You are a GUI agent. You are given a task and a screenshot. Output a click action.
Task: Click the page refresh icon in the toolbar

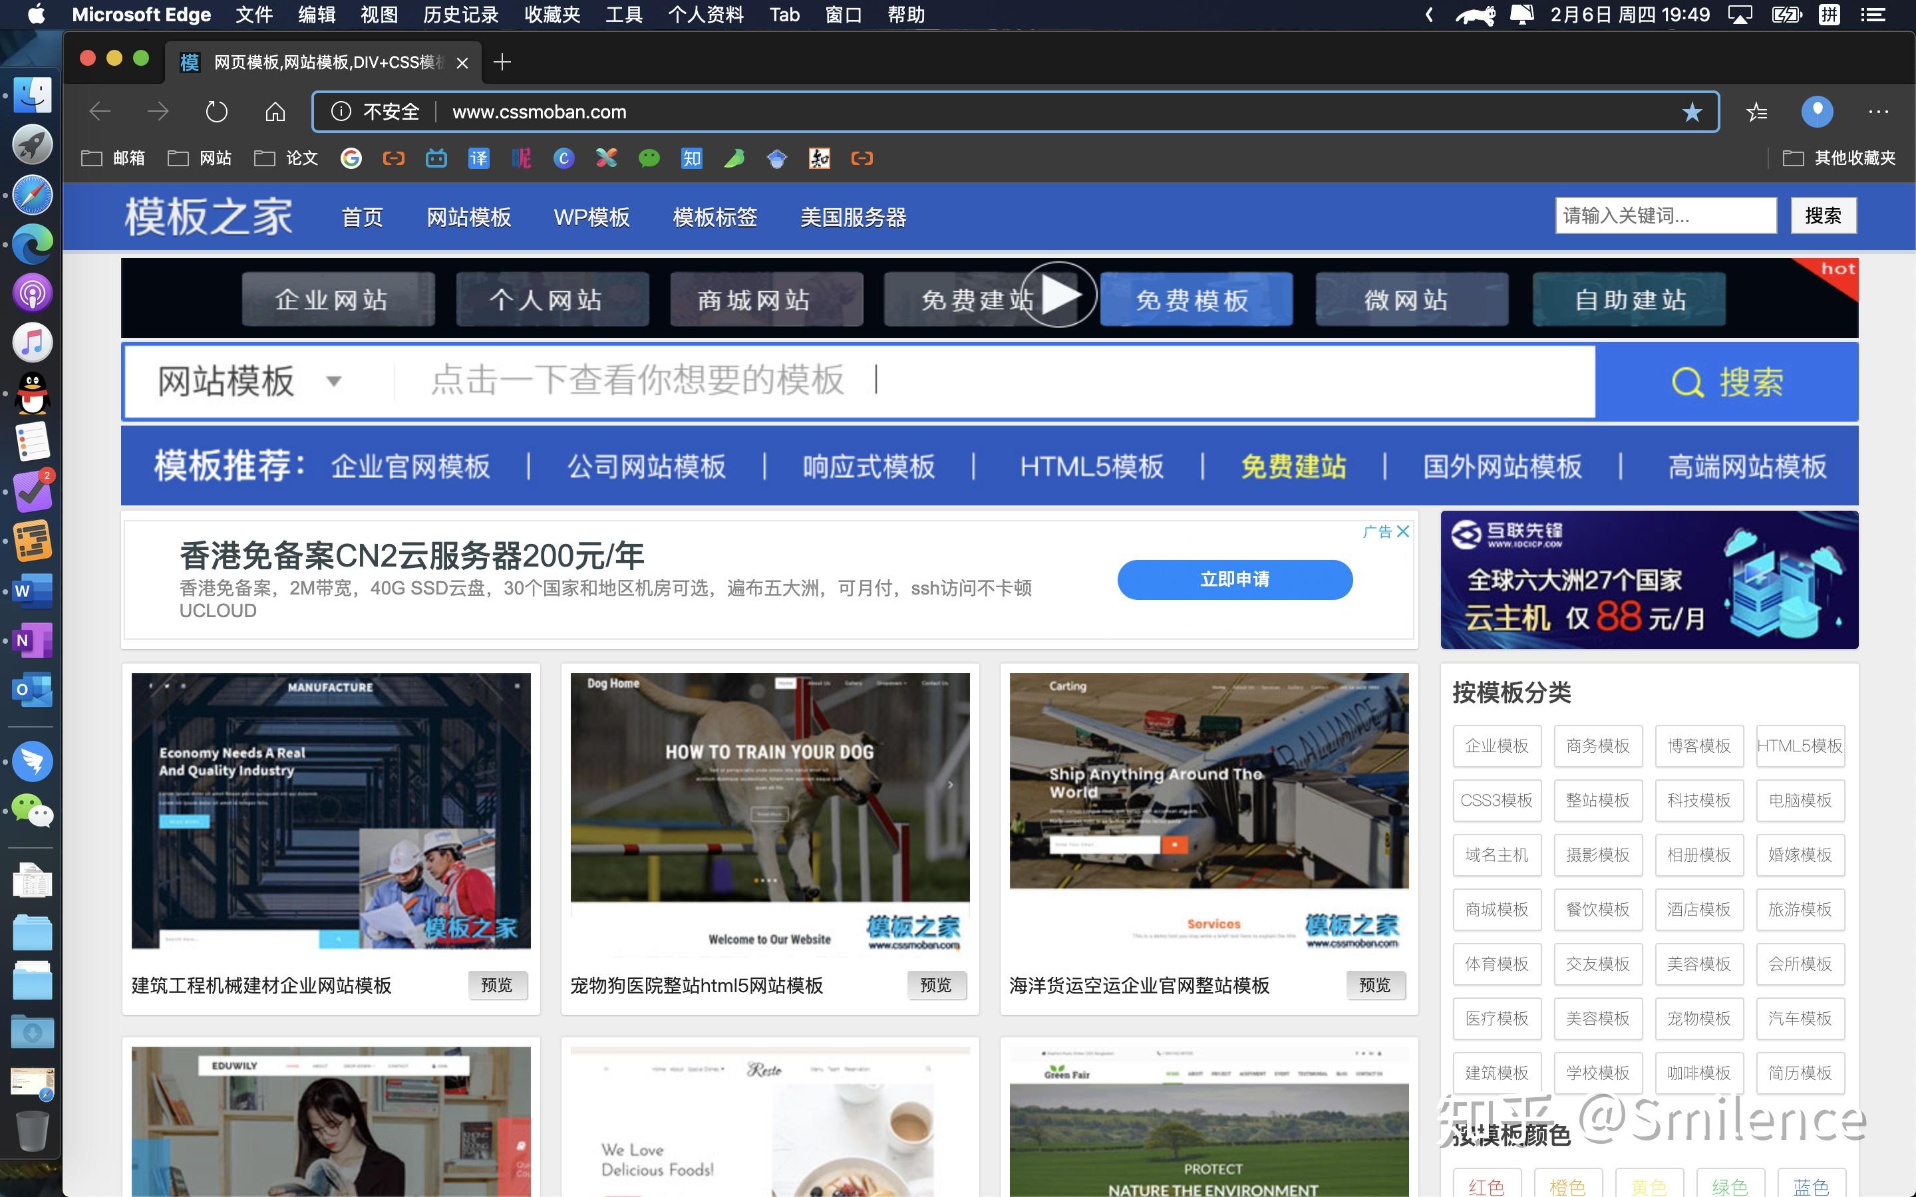(216, 112)
